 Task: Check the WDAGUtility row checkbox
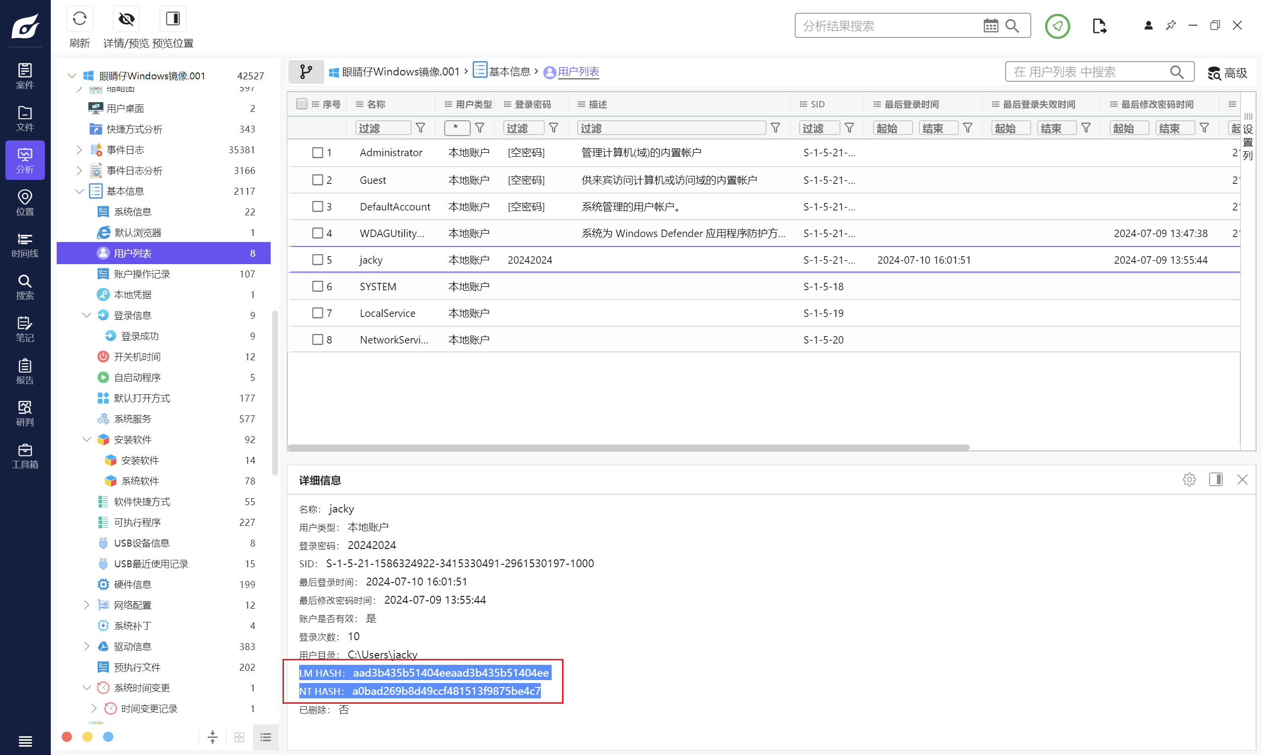[317, 234]
